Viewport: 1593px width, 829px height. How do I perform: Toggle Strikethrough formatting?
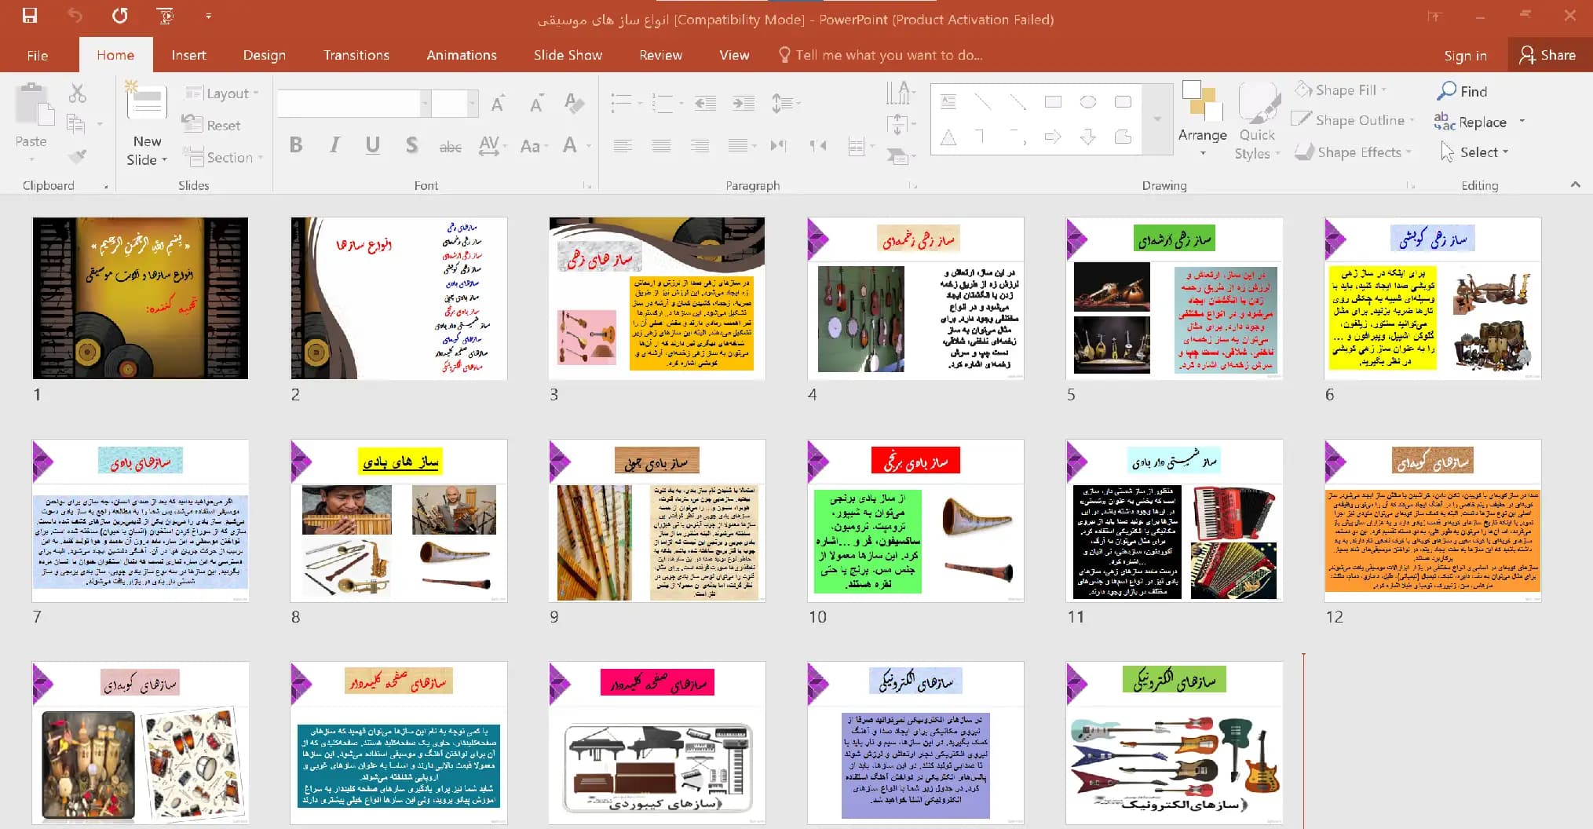(x=450, y=146)
